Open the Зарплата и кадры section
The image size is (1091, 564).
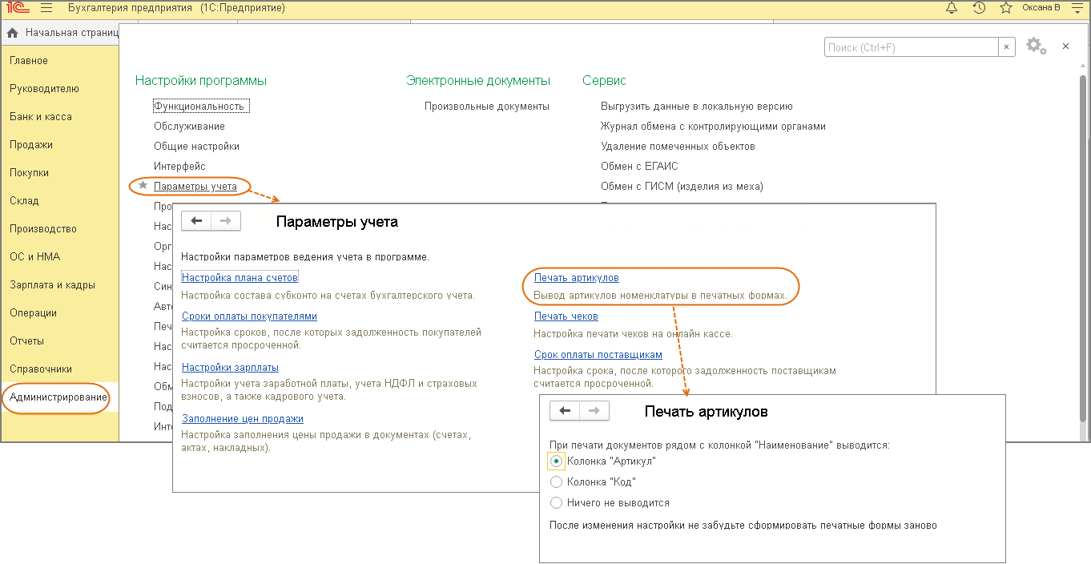52,285
